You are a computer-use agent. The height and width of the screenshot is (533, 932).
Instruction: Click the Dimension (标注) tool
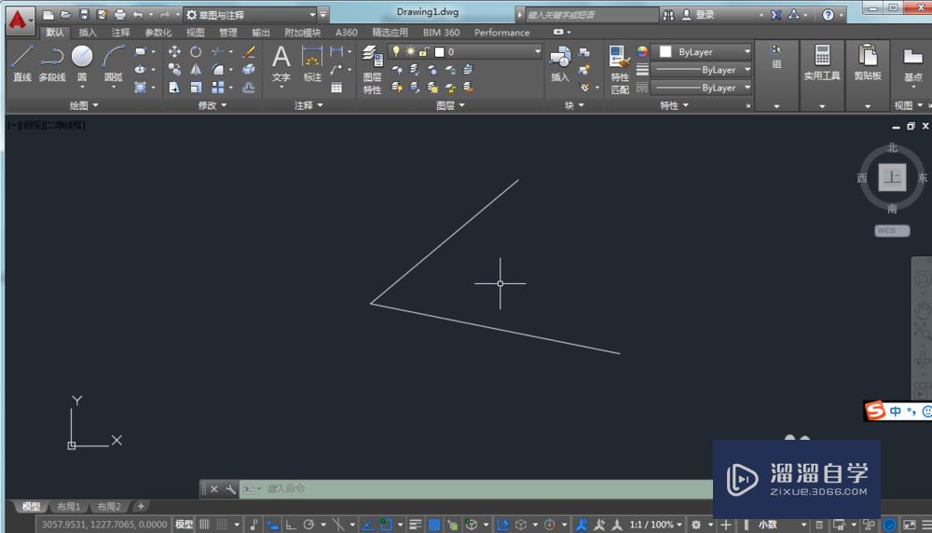[312, 63]
